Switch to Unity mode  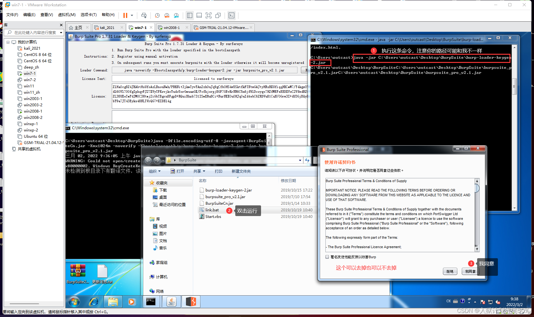[218, 15]
